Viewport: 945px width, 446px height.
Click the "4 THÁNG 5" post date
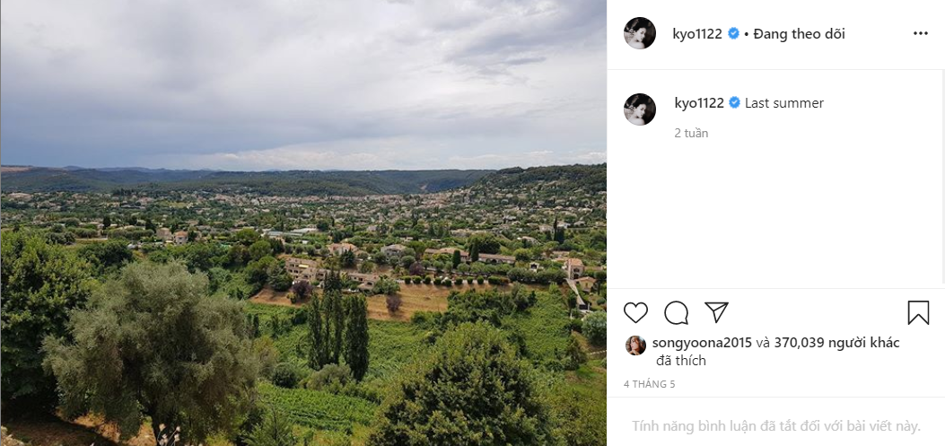pos(651,384)
